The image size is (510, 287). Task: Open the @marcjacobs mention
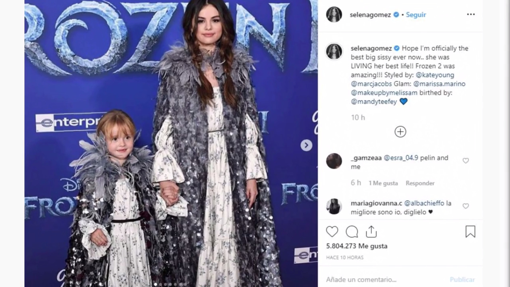tap(371, 84)
